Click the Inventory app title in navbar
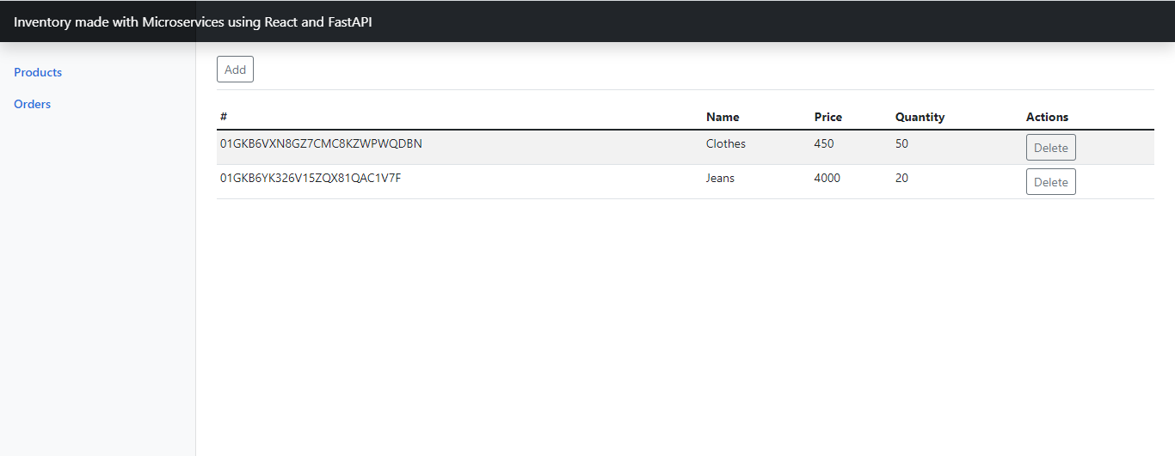 pos(193,22)
